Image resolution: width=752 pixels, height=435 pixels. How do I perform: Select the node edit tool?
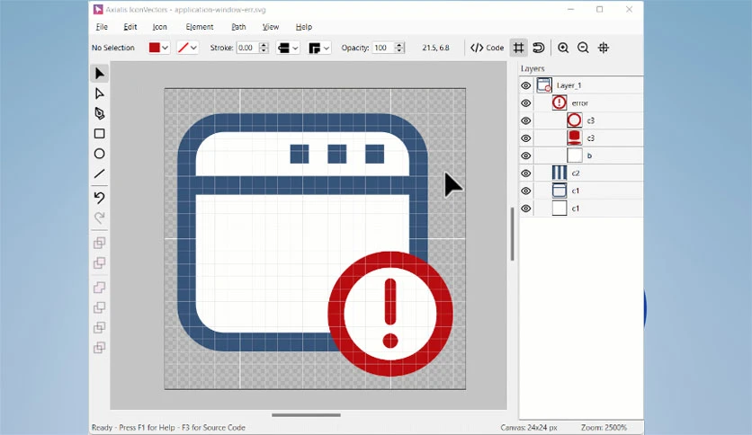click(99, 93)
